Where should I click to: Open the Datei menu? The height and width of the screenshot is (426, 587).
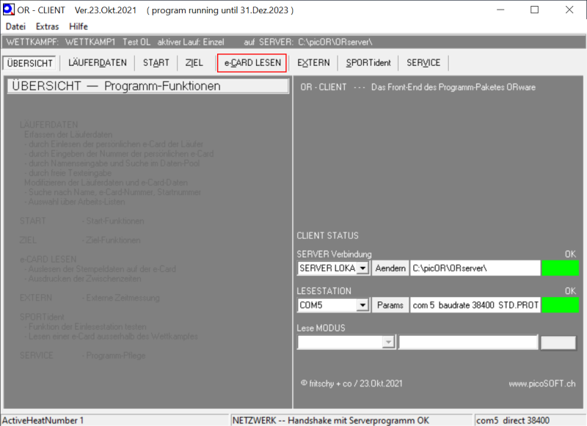(x=15, y=26)
